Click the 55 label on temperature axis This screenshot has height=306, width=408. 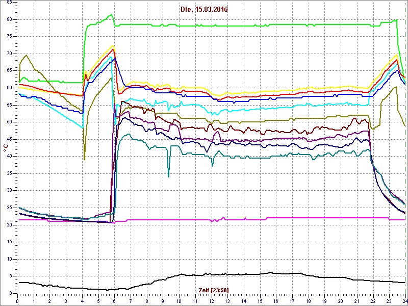pos(9,105)
